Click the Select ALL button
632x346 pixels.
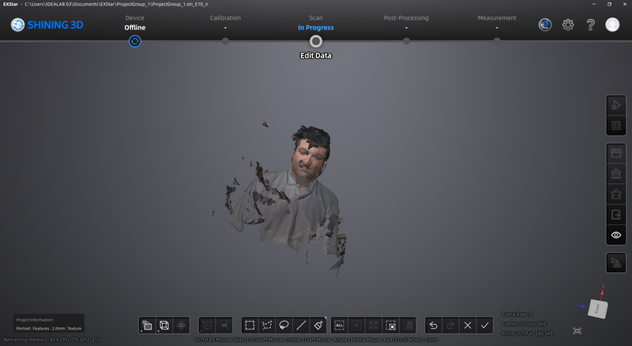tap(339, 325)
